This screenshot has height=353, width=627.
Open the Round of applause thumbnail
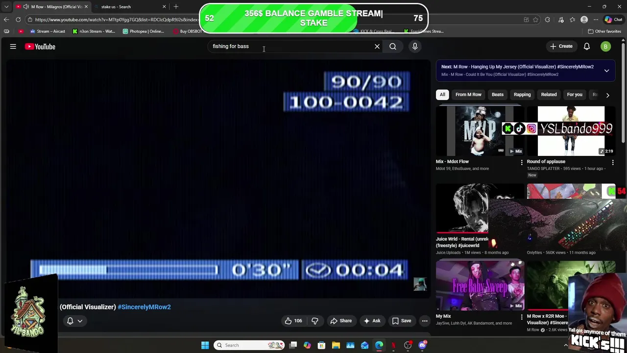point(571,131)
